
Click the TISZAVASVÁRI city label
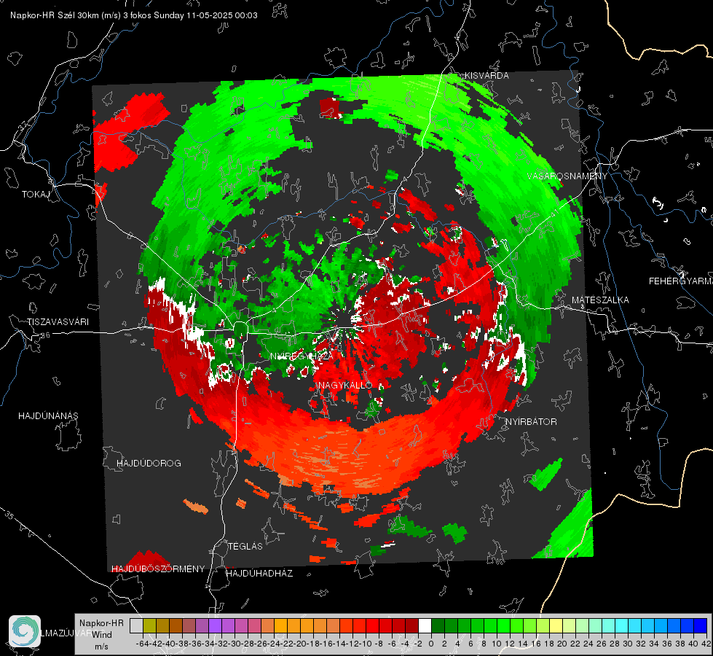click(x=58, y=322)
